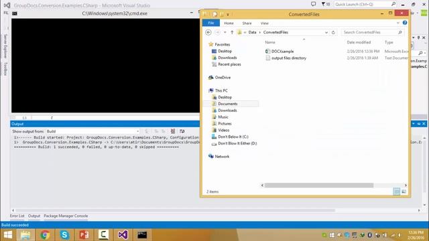
Task: Open the File tab in Explorer
Action: (211, 23)
